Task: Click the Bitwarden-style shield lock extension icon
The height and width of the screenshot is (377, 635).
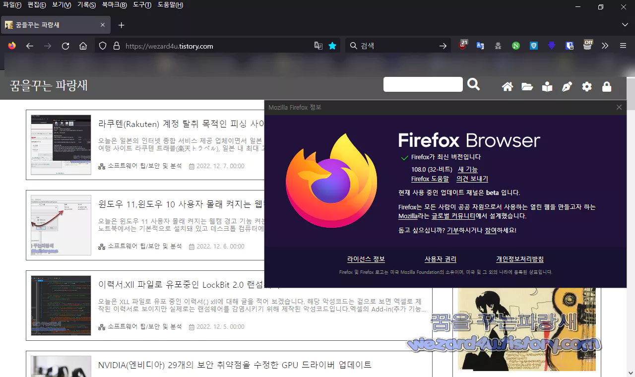Action: 570,46
